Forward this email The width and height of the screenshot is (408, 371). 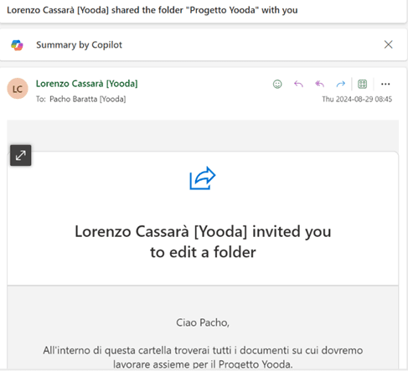point(341,84)
